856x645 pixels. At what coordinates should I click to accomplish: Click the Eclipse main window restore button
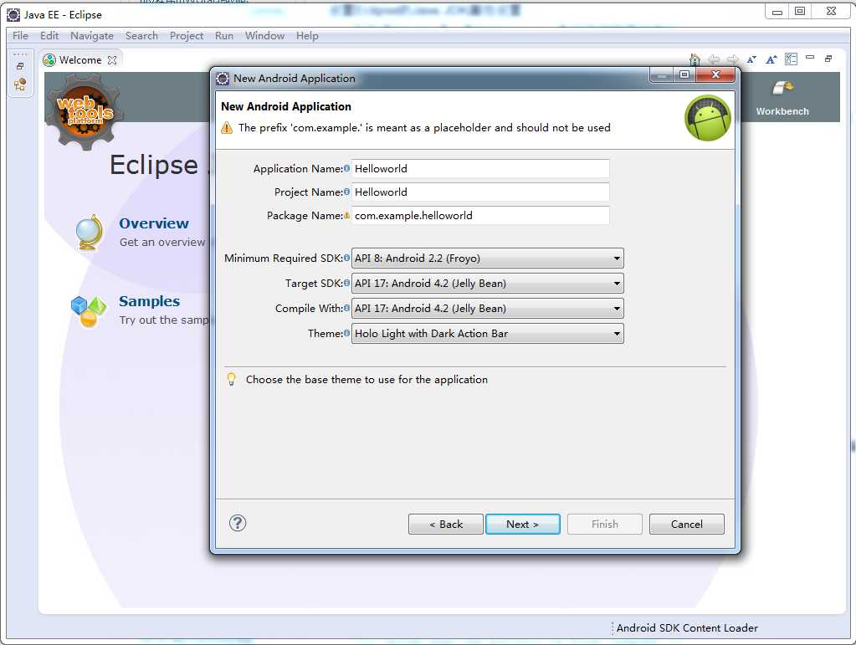click(x=800, y=11)
